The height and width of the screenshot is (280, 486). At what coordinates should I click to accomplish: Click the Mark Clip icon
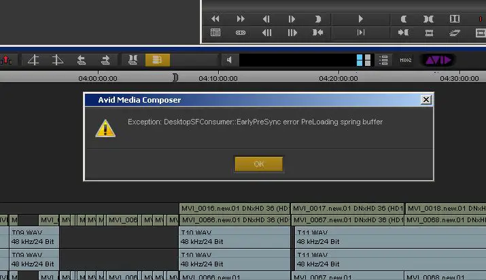click(x=428, y=19)
